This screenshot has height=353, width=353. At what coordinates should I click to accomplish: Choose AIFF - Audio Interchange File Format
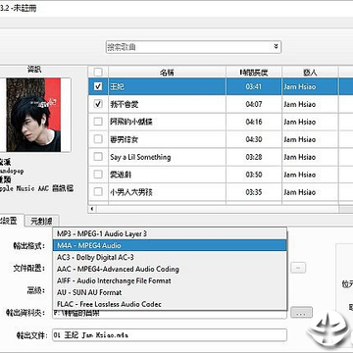pos(170,280)
